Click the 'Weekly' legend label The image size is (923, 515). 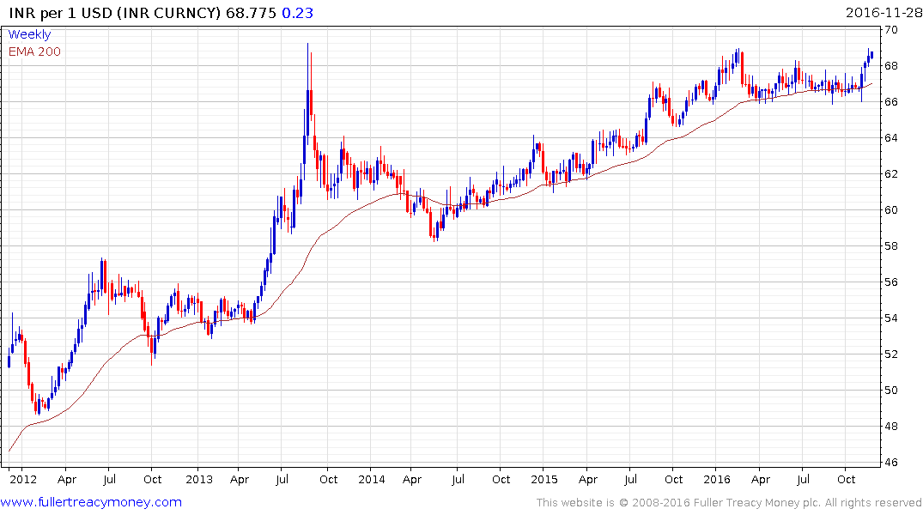click(29, 34)
